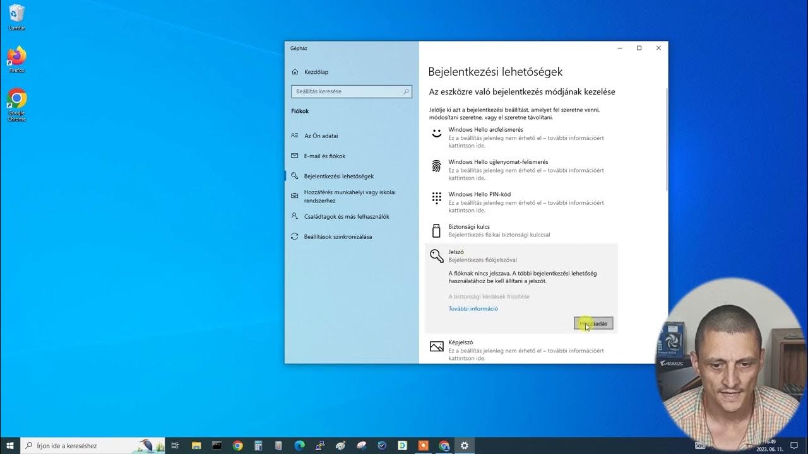Image resolution: width=808 pixels, height=454 pixels.
Task: Open Beállítások szinkronizálása section
Action: [338, 236]
